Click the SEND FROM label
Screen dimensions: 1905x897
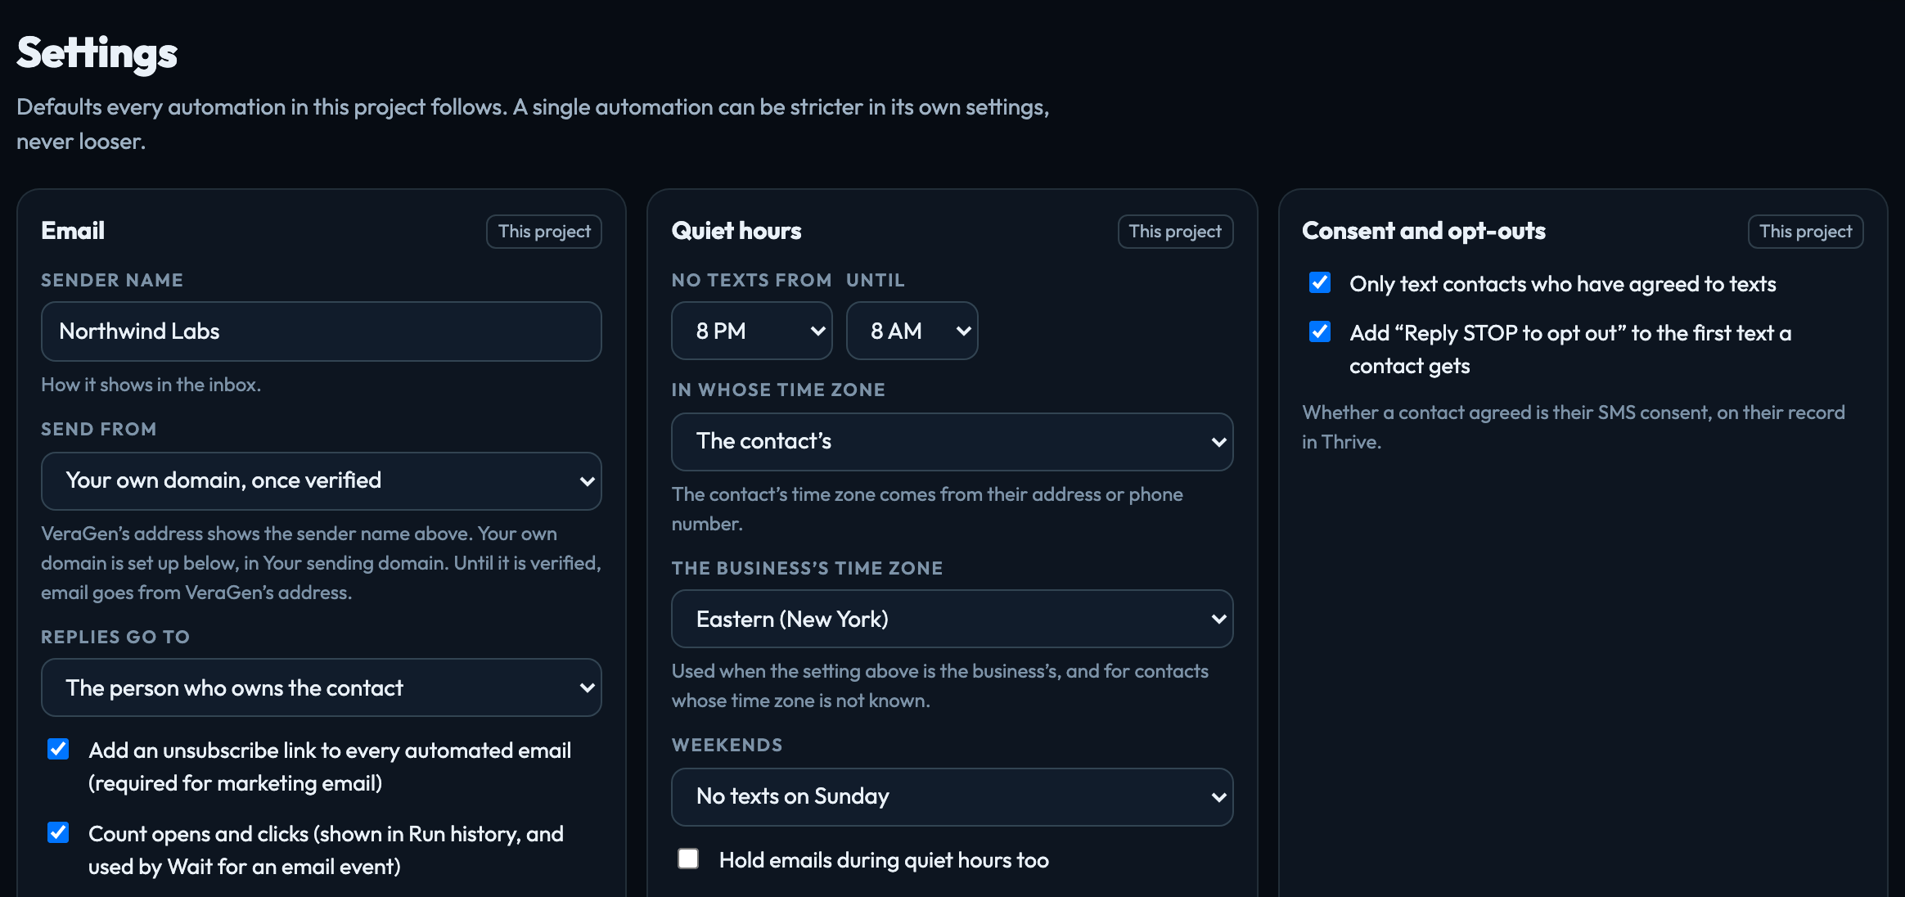tap(99, 429)
